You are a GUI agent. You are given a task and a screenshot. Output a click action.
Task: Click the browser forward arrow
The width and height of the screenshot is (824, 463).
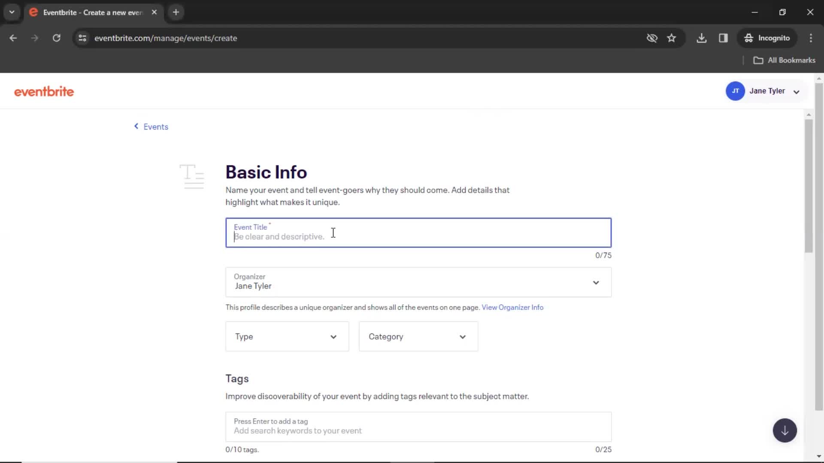pyautogui.click(x=35, y=38)
